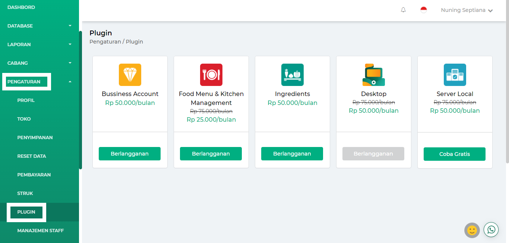Open the Nuning Septiana account dropdown
The image size is (509, 243).
point(467,10)
